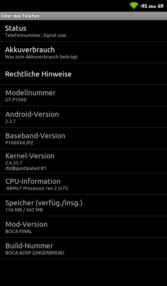Tap the Baseband-Version entry
The width and height of the screenshot is (167, 286).
(x=83, y=139)
